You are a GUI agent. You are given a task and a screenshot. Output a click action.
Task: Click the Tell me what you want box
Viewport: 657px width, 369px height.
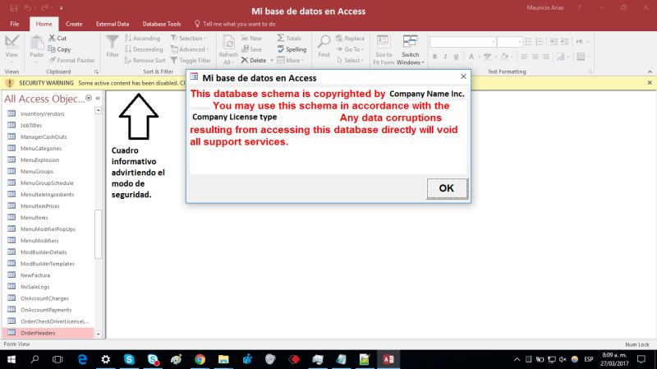click(x=235, y=24)
